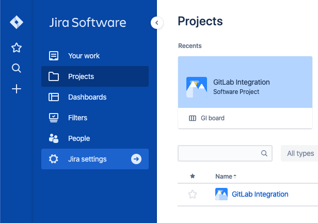
Task: Open Dashboards from the sidebar
Action: coord(87,97)
